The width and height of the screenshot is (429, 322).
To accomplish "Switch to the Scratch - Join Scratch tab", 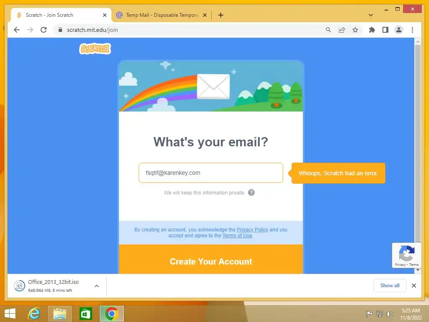I will pyautogui.click(x=61, y=15).
